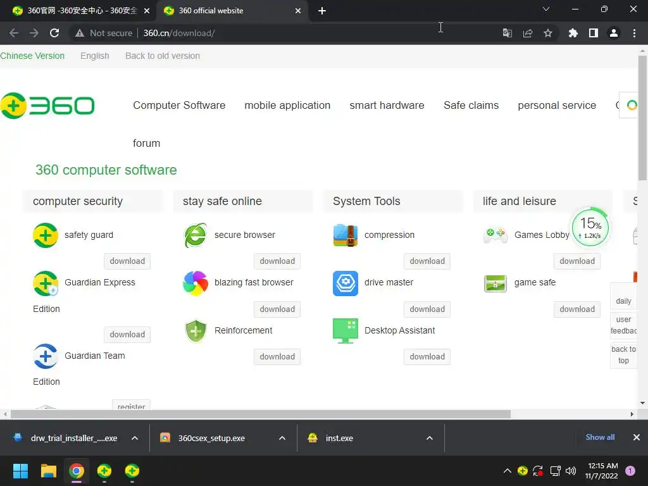Open File Explorer from taskbar
This screenshot has height=486, width=648.
tap(48, 471)
